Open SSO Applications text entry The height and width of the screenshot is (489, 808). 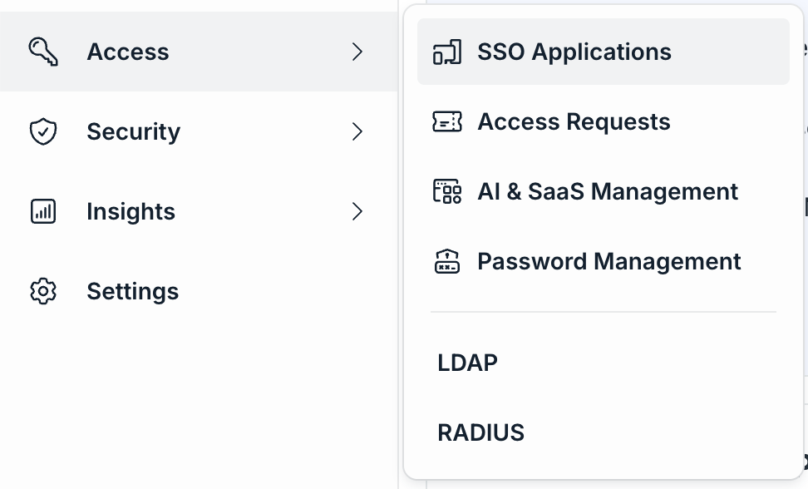pyautogui.click(x=574, y=52)
